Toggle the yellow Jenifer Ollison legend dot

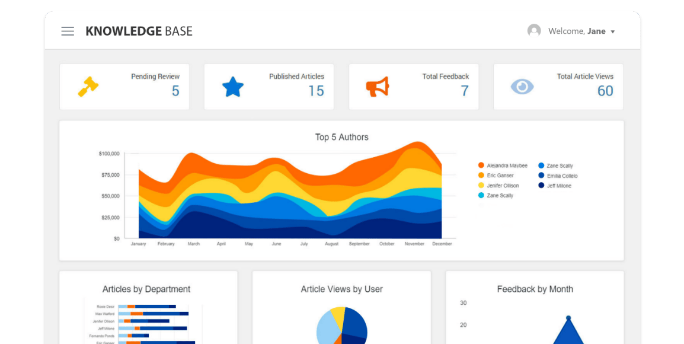click(x=481, y=186)
